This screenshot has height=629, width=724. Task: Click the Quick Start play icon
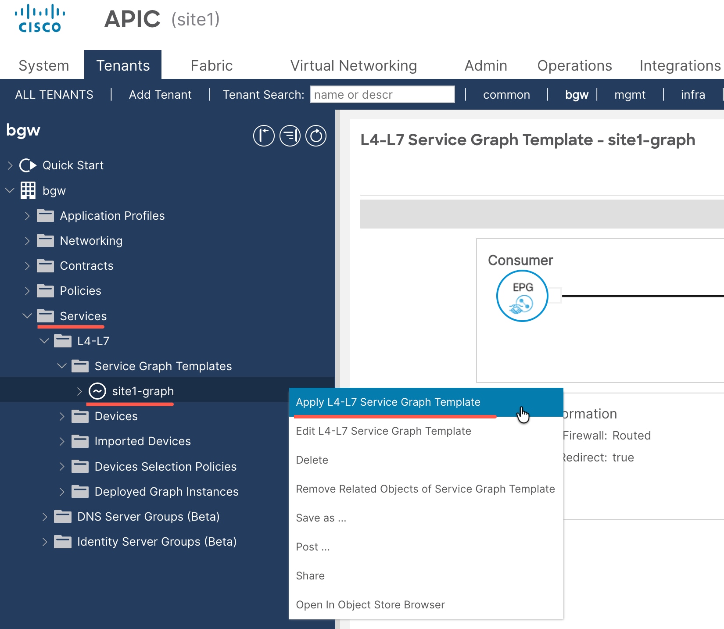coord(28,165)
